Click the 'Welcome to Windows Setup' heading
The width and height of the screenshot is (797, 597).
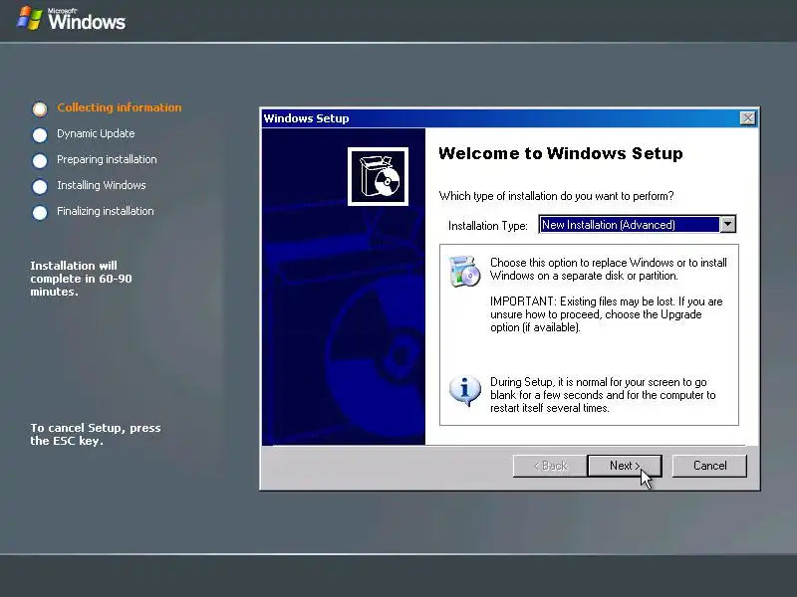561,153
